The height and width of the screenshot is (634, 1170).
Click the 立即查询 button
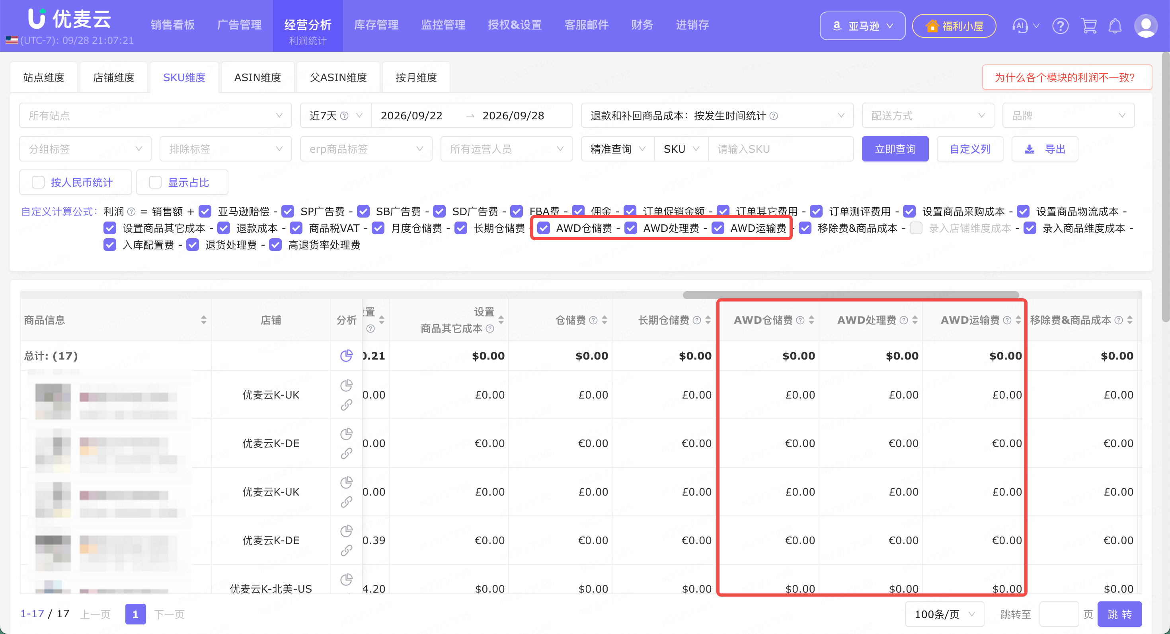pyautogui.click(x=895, y=149)
